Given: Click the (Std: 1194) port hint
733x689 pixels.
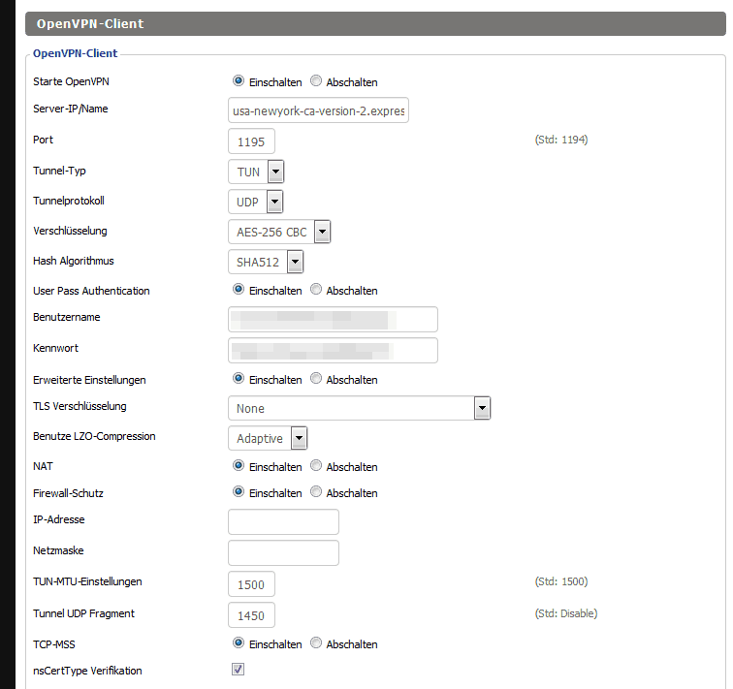Looking at the screenshot, I should pyautogui.click(x=561, y=140).
